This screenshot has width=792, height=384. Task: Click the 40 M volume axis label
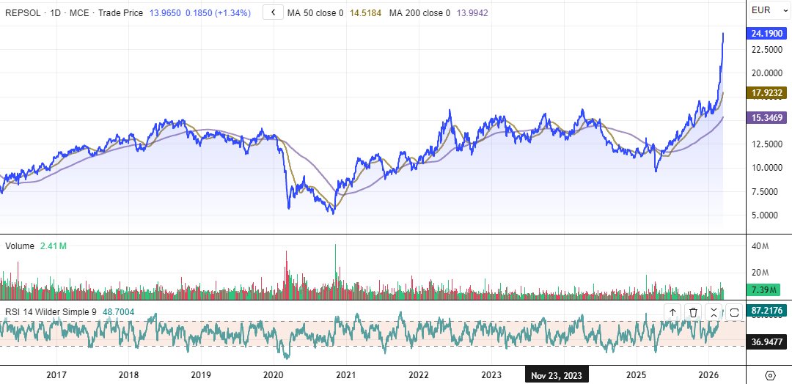pyautogui.click(x=759, y=247)
